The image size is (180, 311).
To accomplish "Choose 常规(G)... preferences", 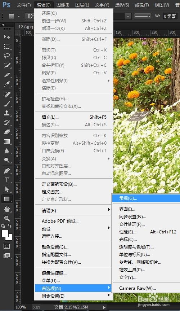I will pyautogui.click(x=146, y=198).
